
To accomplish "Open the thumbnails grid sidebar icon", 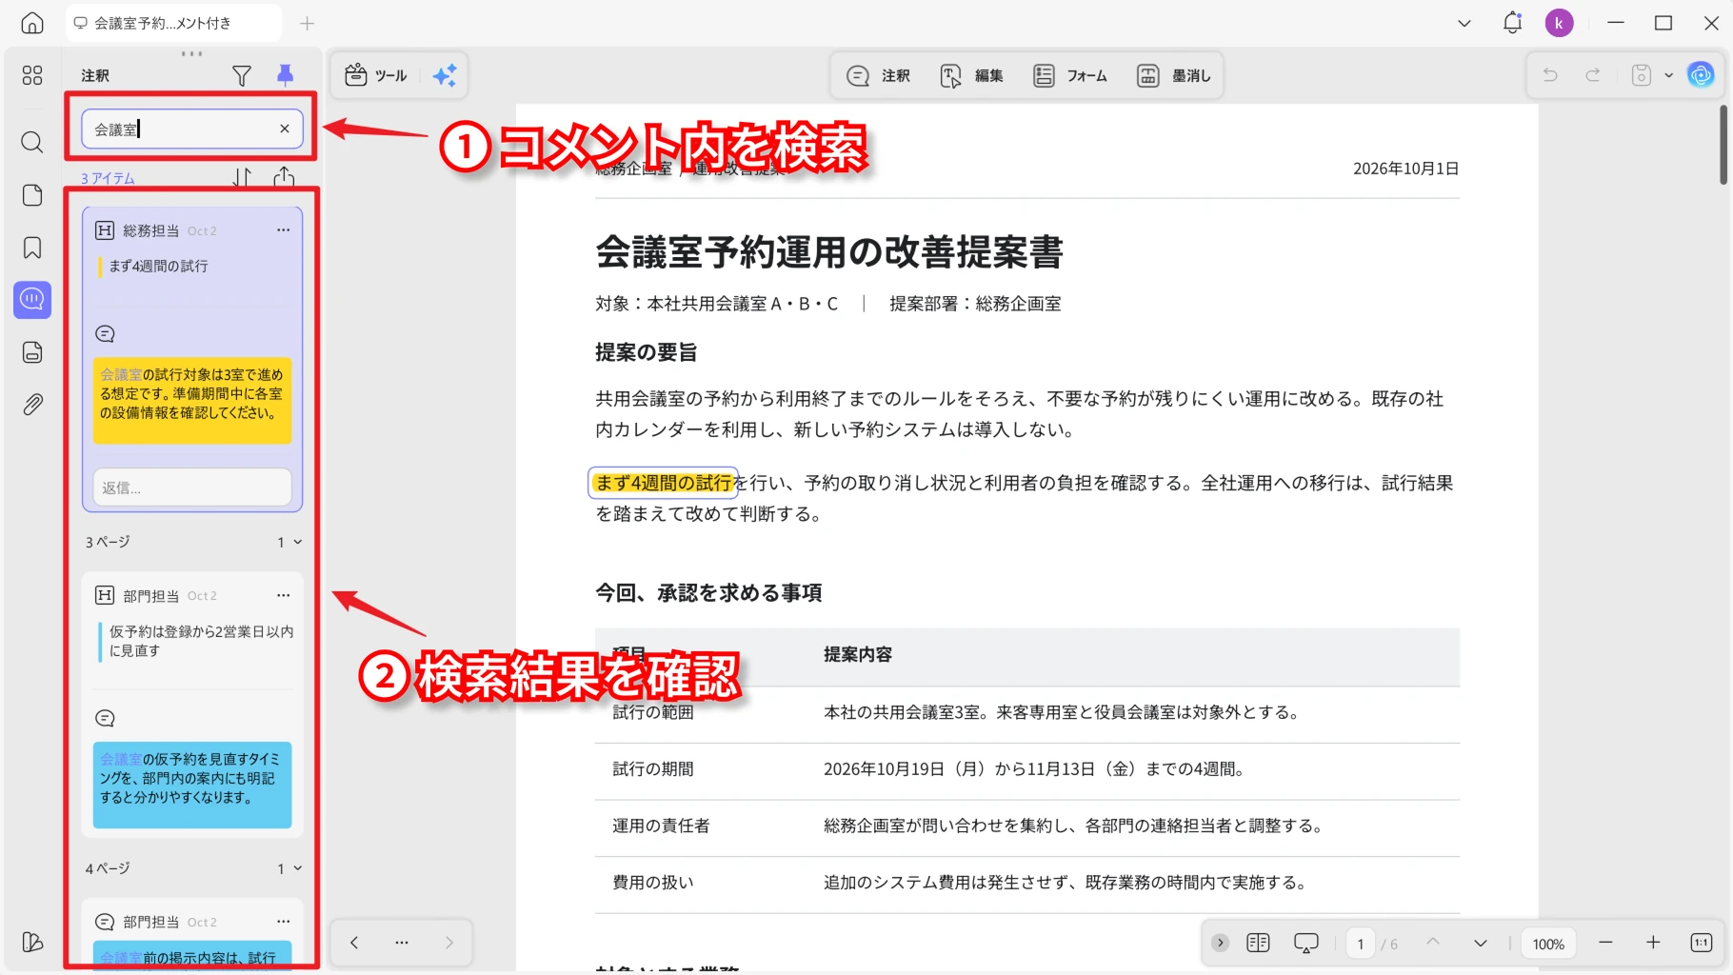I will tap(32, 75).
